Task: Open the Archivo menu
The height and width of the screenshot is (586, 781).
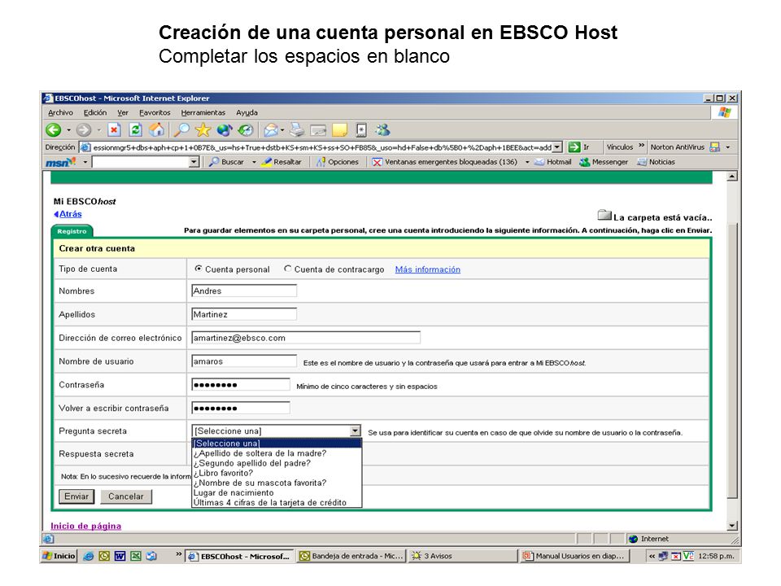Action: point(60,112)
